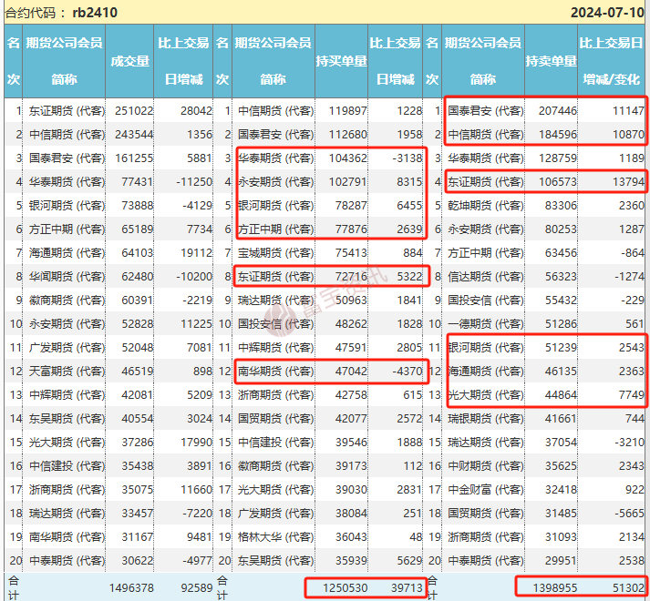Screen dimensions: 650x601
Task: Click short position change 10870
Action: click(x=628, y=134)
